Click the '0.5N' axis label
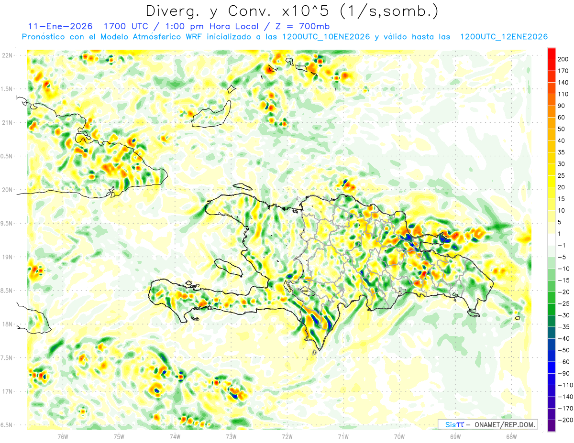This screenshot has height=443, width=574. pos(7,156)
